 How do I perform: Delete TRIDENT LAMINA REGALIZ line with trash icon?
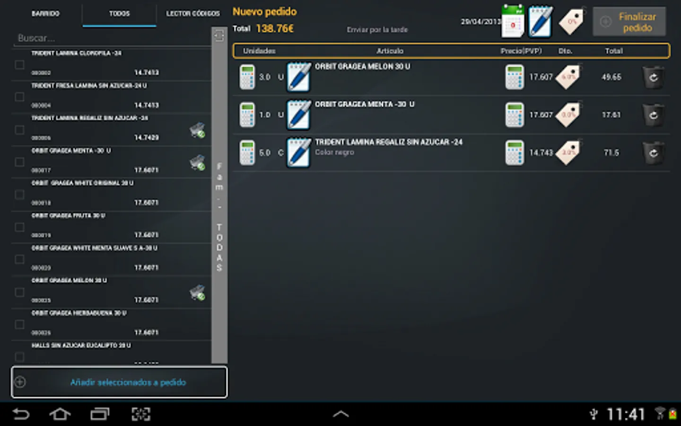click(653, 153)
